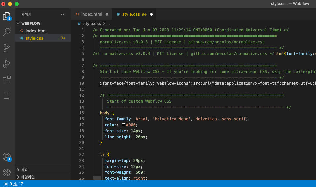Close the unsaved index.html tab via dot

coord(107,14)
